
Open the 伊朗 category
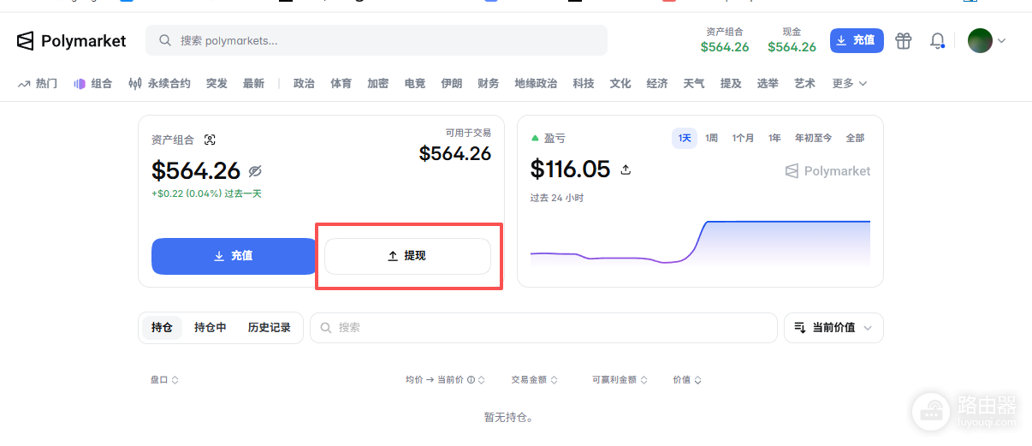tap(452, 84)
